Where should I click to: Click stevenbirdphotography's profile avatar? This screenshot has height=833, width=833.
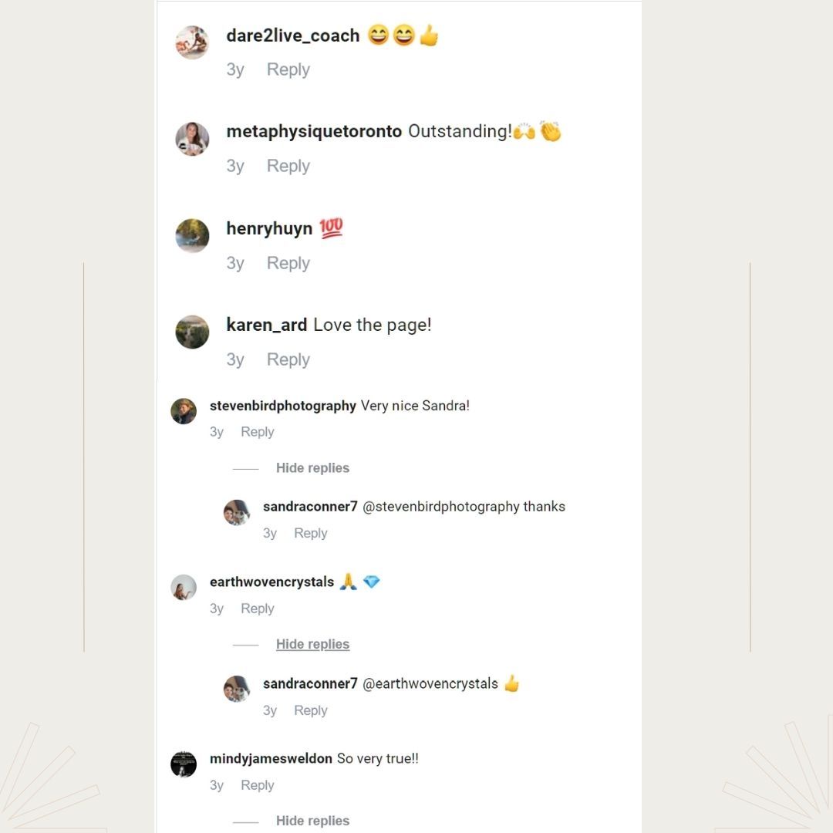[x=184, y=411]
